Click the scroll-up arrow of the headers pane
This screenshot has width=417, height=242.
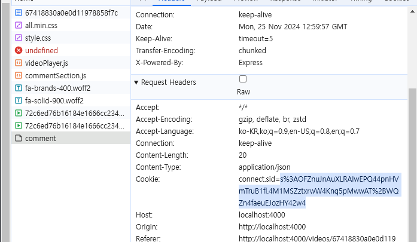[x=412, y=11]
